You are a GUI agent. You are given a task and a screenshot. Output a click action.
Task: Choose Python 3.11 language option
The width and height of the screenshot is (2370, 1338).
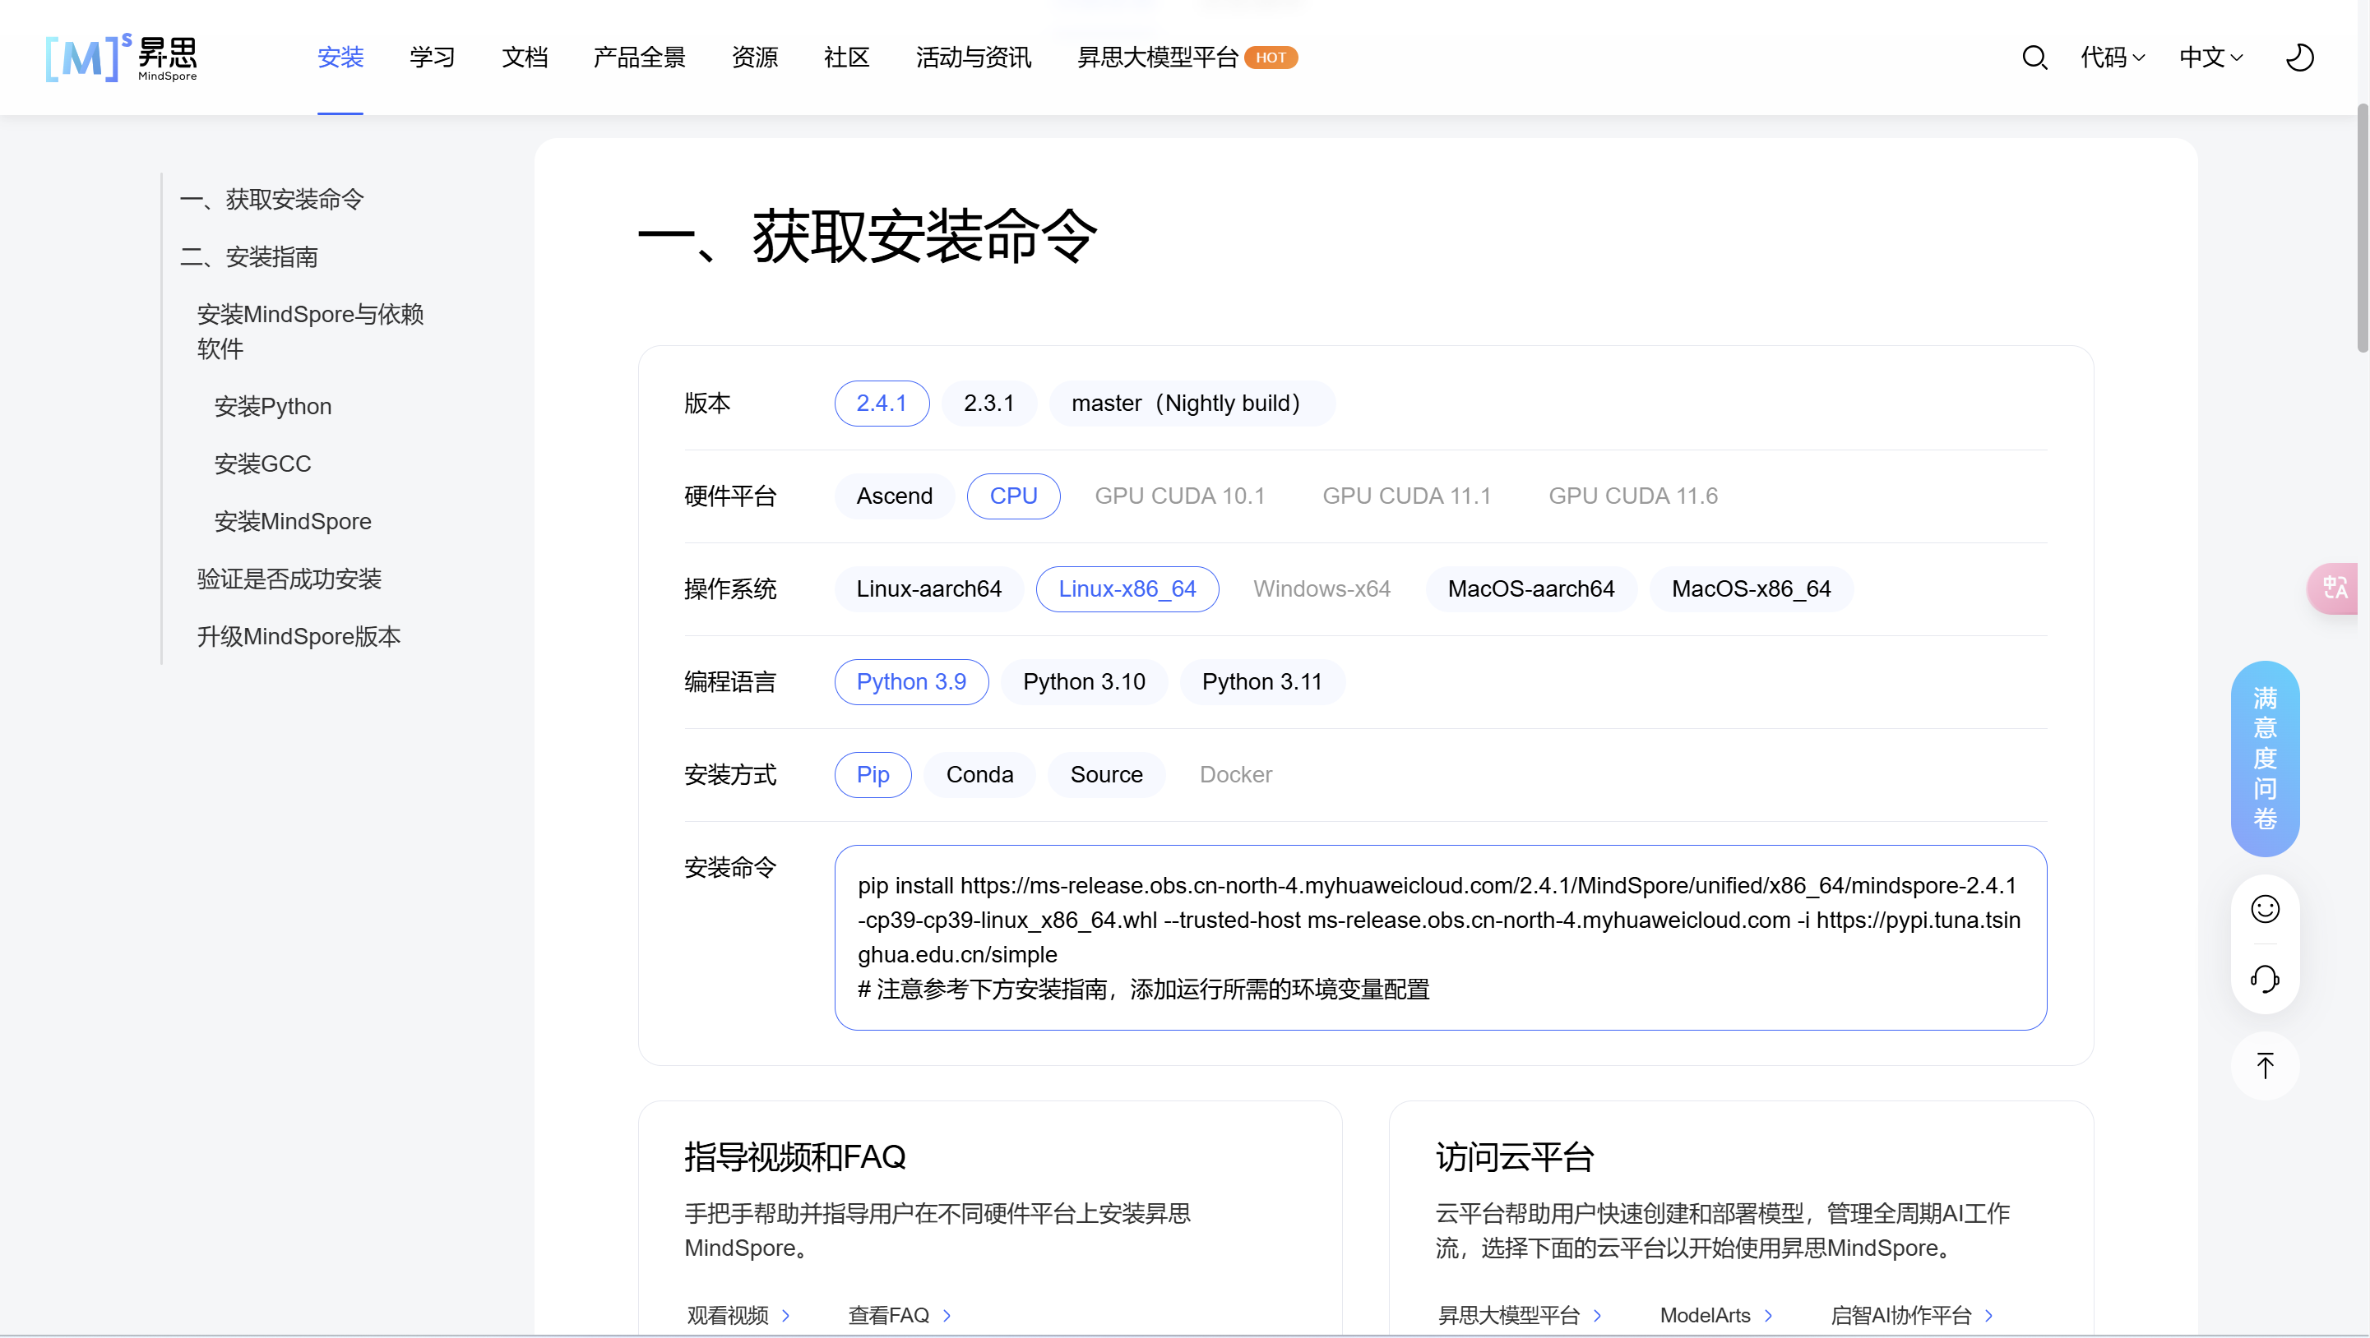(1261, 681)
